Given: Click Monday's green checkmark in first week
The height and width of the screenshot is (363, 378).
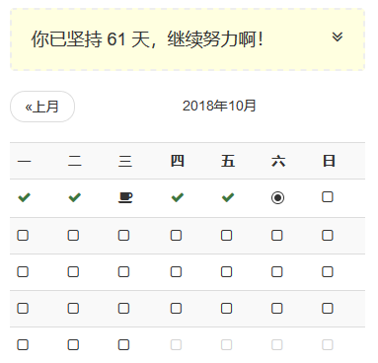Looking at the screenshot, I should [24, 197].
